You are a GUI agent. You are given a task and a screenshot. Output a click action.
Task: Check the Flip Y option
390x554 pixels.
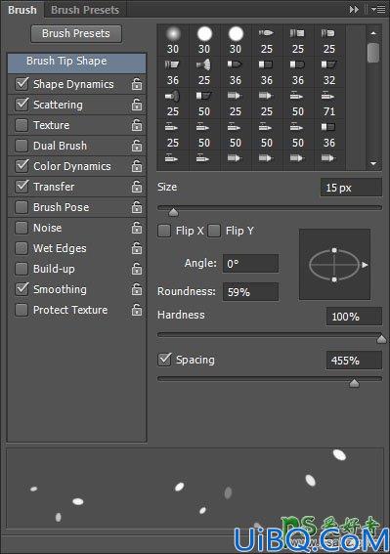(214, 231)
